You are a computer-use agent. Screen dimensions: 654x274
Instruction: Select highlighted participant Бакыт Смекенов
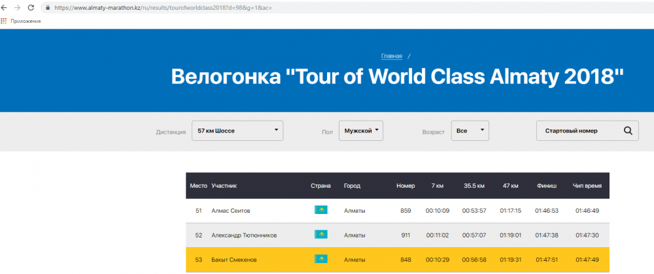click(234, 260)
